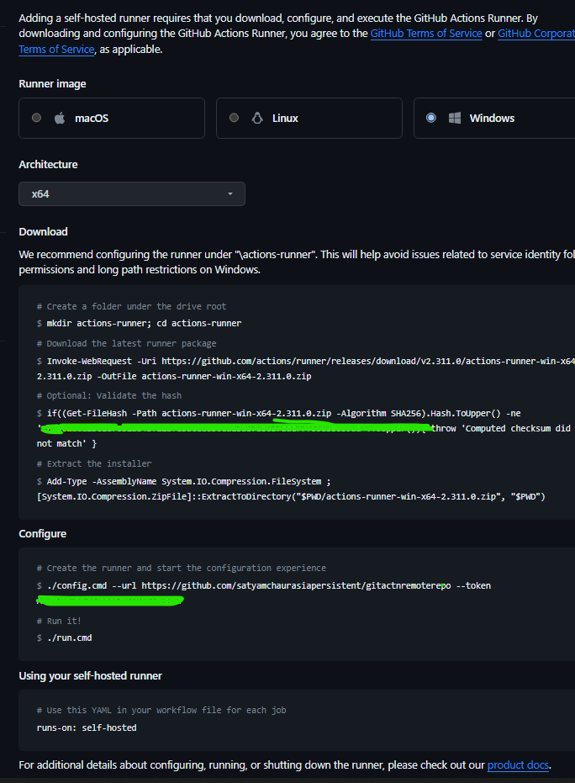Click the '# Run it!' comment
This screenshot has height=783, width=575.
click(x=59, y=621)
